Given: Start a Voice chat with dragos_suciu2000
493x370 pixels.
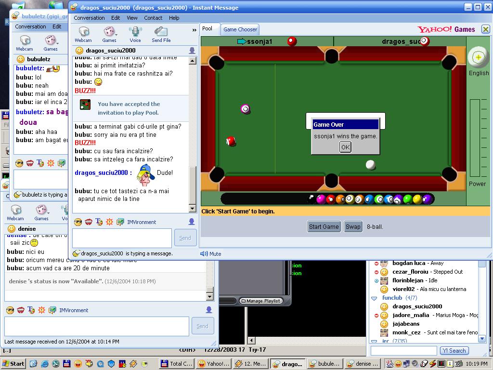Looking at the screenshot, I should tap(135, 34).
